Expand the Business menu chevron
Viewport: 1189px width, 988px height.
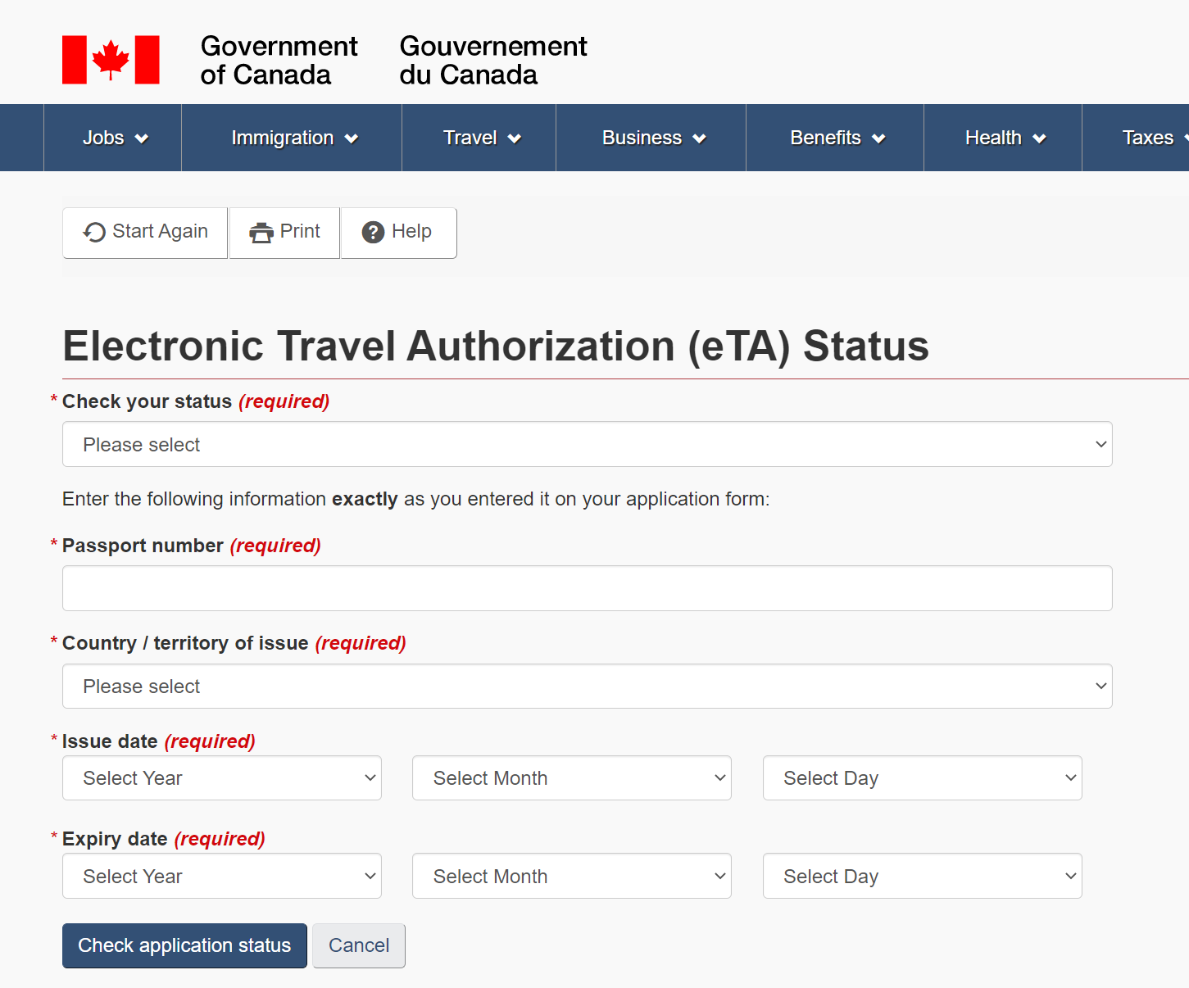point(700,138)
